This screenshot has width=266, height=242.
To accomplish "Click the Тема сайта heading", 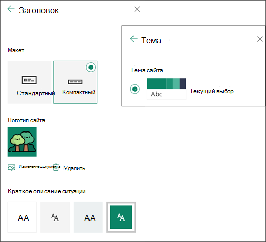I will click(x=147, y=70).
